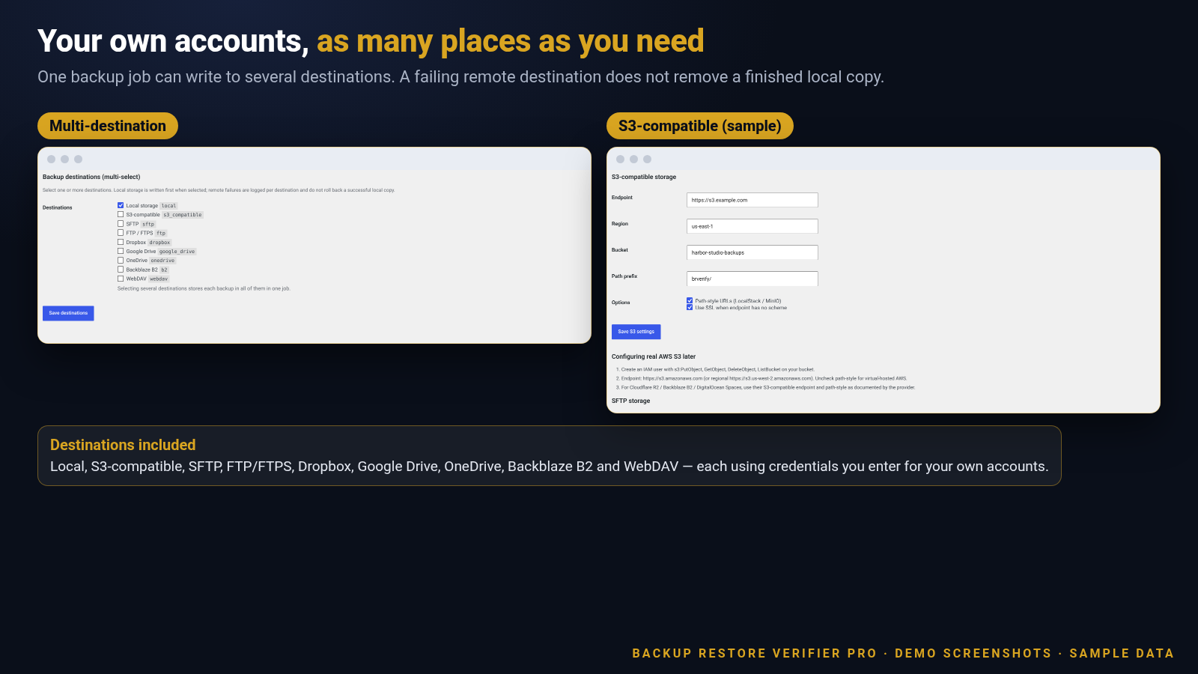The image size is (1198, 674).
Task: Click the "Destinations included" heading
Action: point(123,445)
